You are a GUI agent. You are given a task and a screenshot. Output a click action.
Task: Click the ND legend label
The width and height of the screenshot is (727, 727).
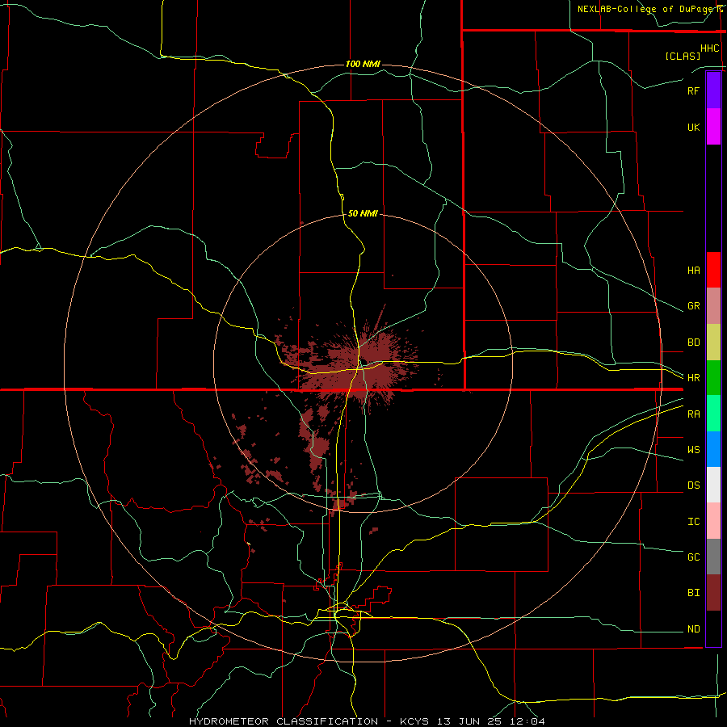point(693,629)
